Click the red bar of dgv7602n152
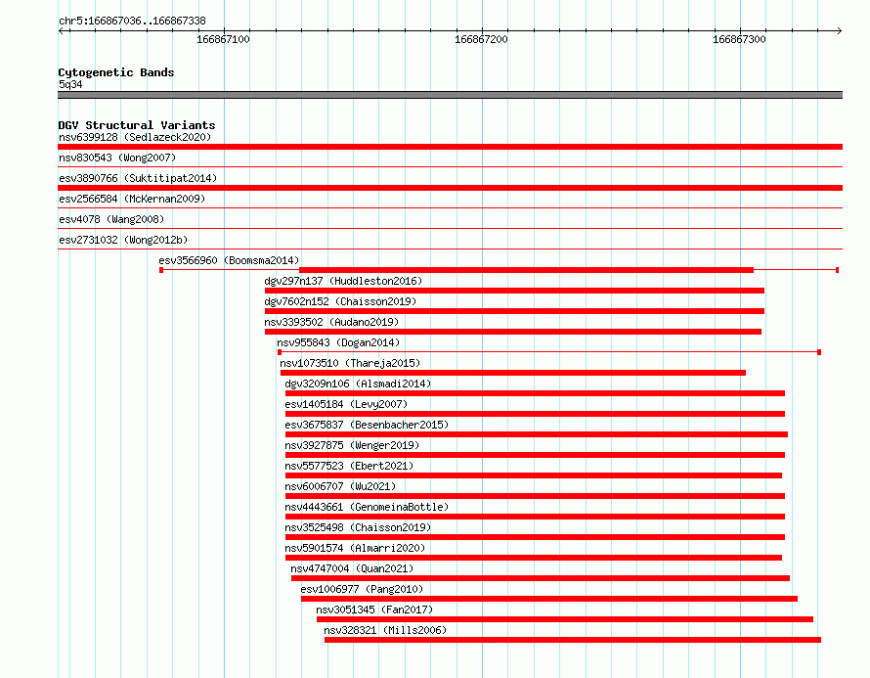Viewport: 870px width, 678px height. coord(514,311)
